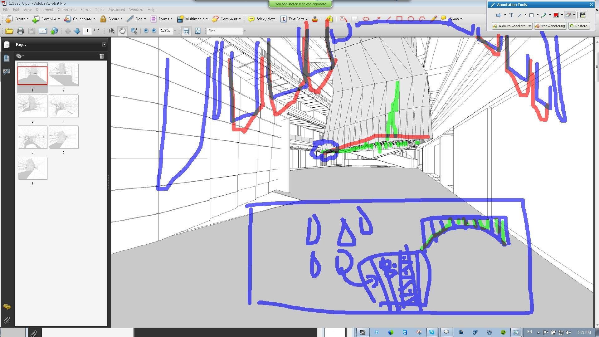Click the save annotations icon in Annotation Tools
The width and height of the screenshot is (599, 337).
point(582,15)
